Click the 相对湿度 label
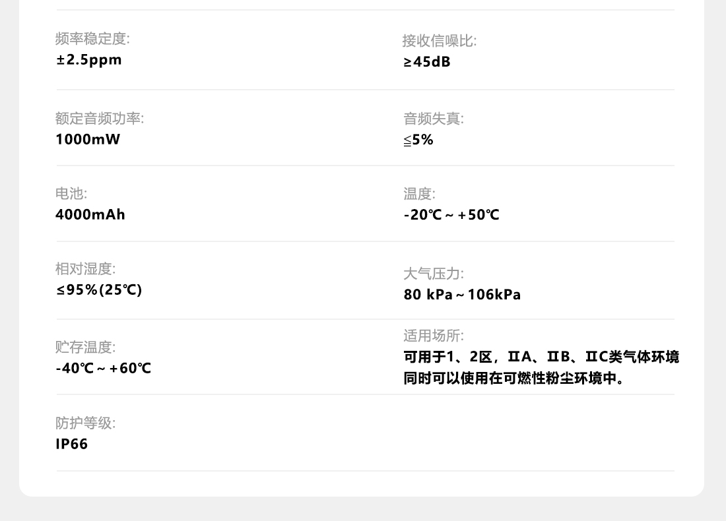 [85, 269]
